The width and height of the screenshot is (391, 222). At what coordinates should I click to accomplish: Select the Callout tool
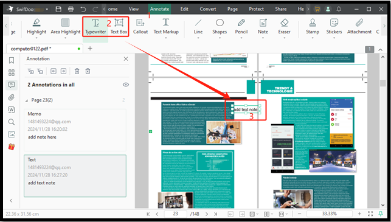[140, 26]
